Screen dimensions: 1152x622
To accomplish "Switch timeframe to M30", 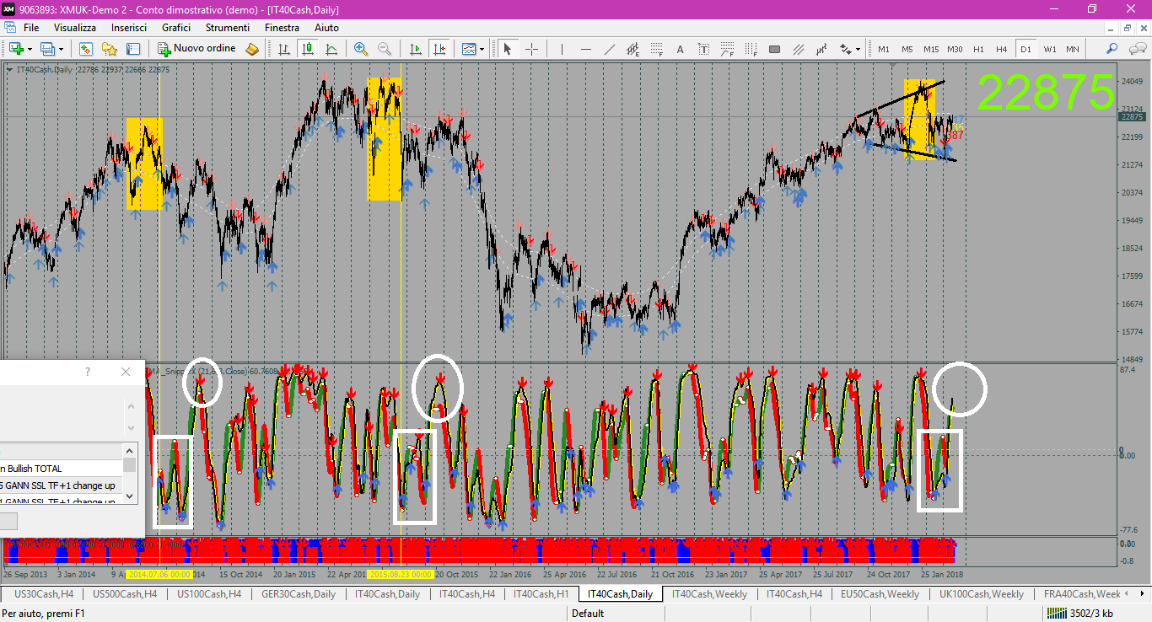I will (955, 49).
